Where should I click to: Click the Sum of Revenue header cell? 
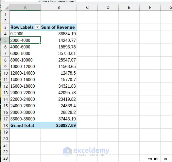(x=59, y=27)
